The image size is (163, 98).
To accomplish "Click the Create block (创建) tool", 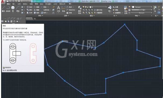I will [116, 7].
